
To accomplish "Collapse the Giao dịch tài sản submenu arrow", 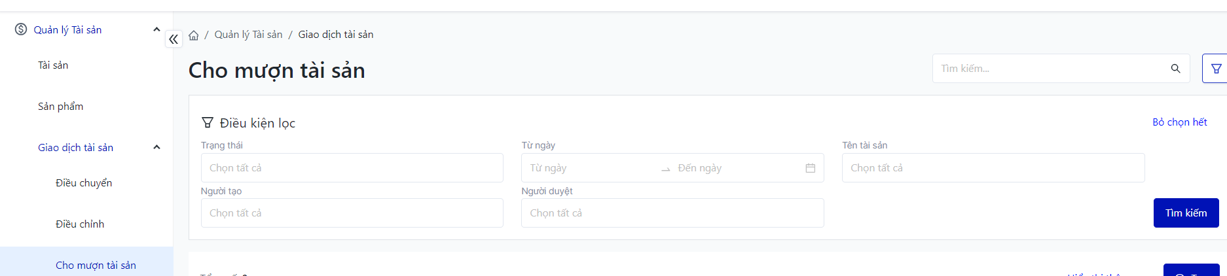I will (156, 147).
